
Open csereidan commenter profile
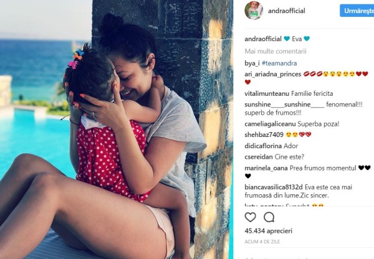click(x=259, y=157)
